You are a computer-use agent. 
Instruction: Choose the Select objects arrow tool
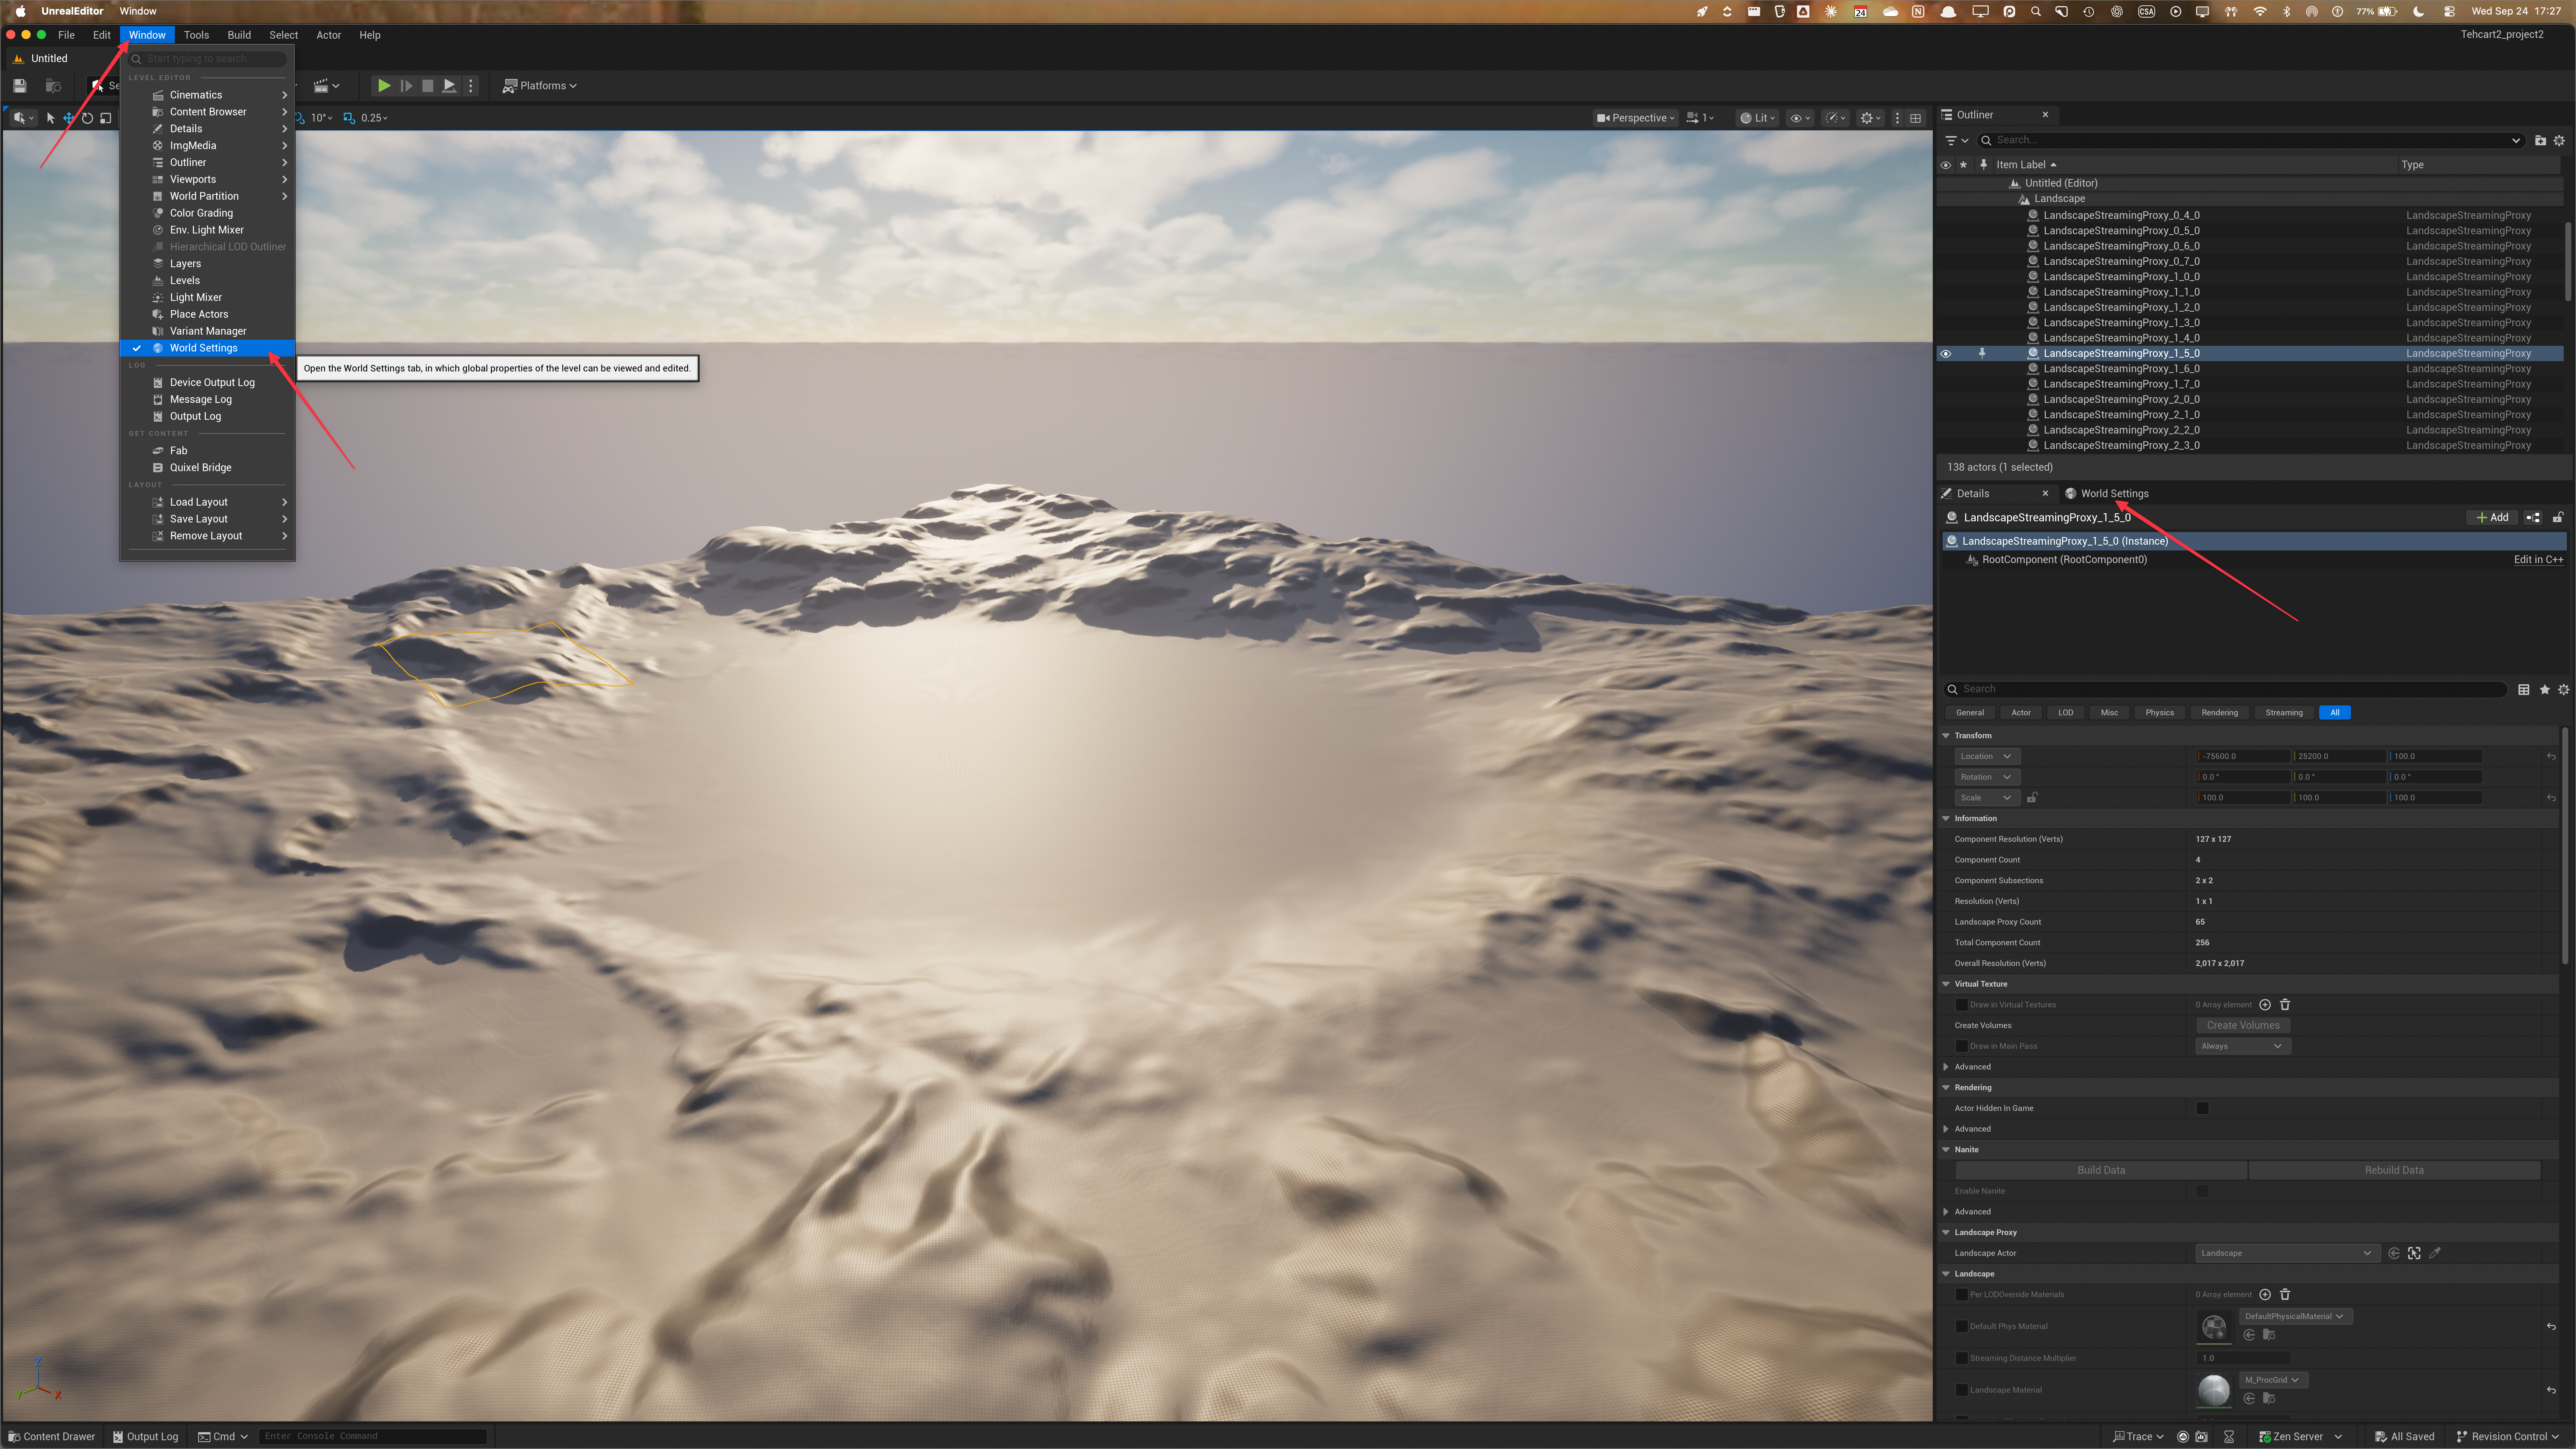[x=51, y=118]
